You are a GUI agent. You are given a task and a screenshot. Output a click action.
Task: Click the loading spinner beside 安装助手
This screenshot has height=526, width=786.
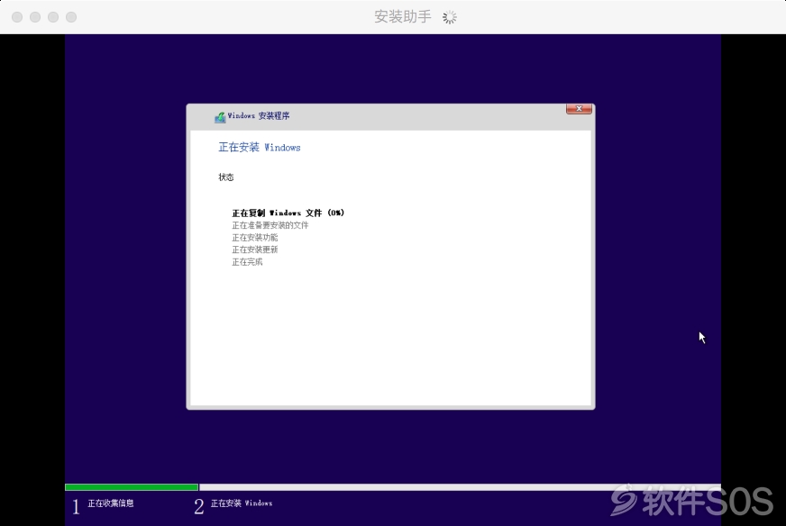[x=450, y=17]
